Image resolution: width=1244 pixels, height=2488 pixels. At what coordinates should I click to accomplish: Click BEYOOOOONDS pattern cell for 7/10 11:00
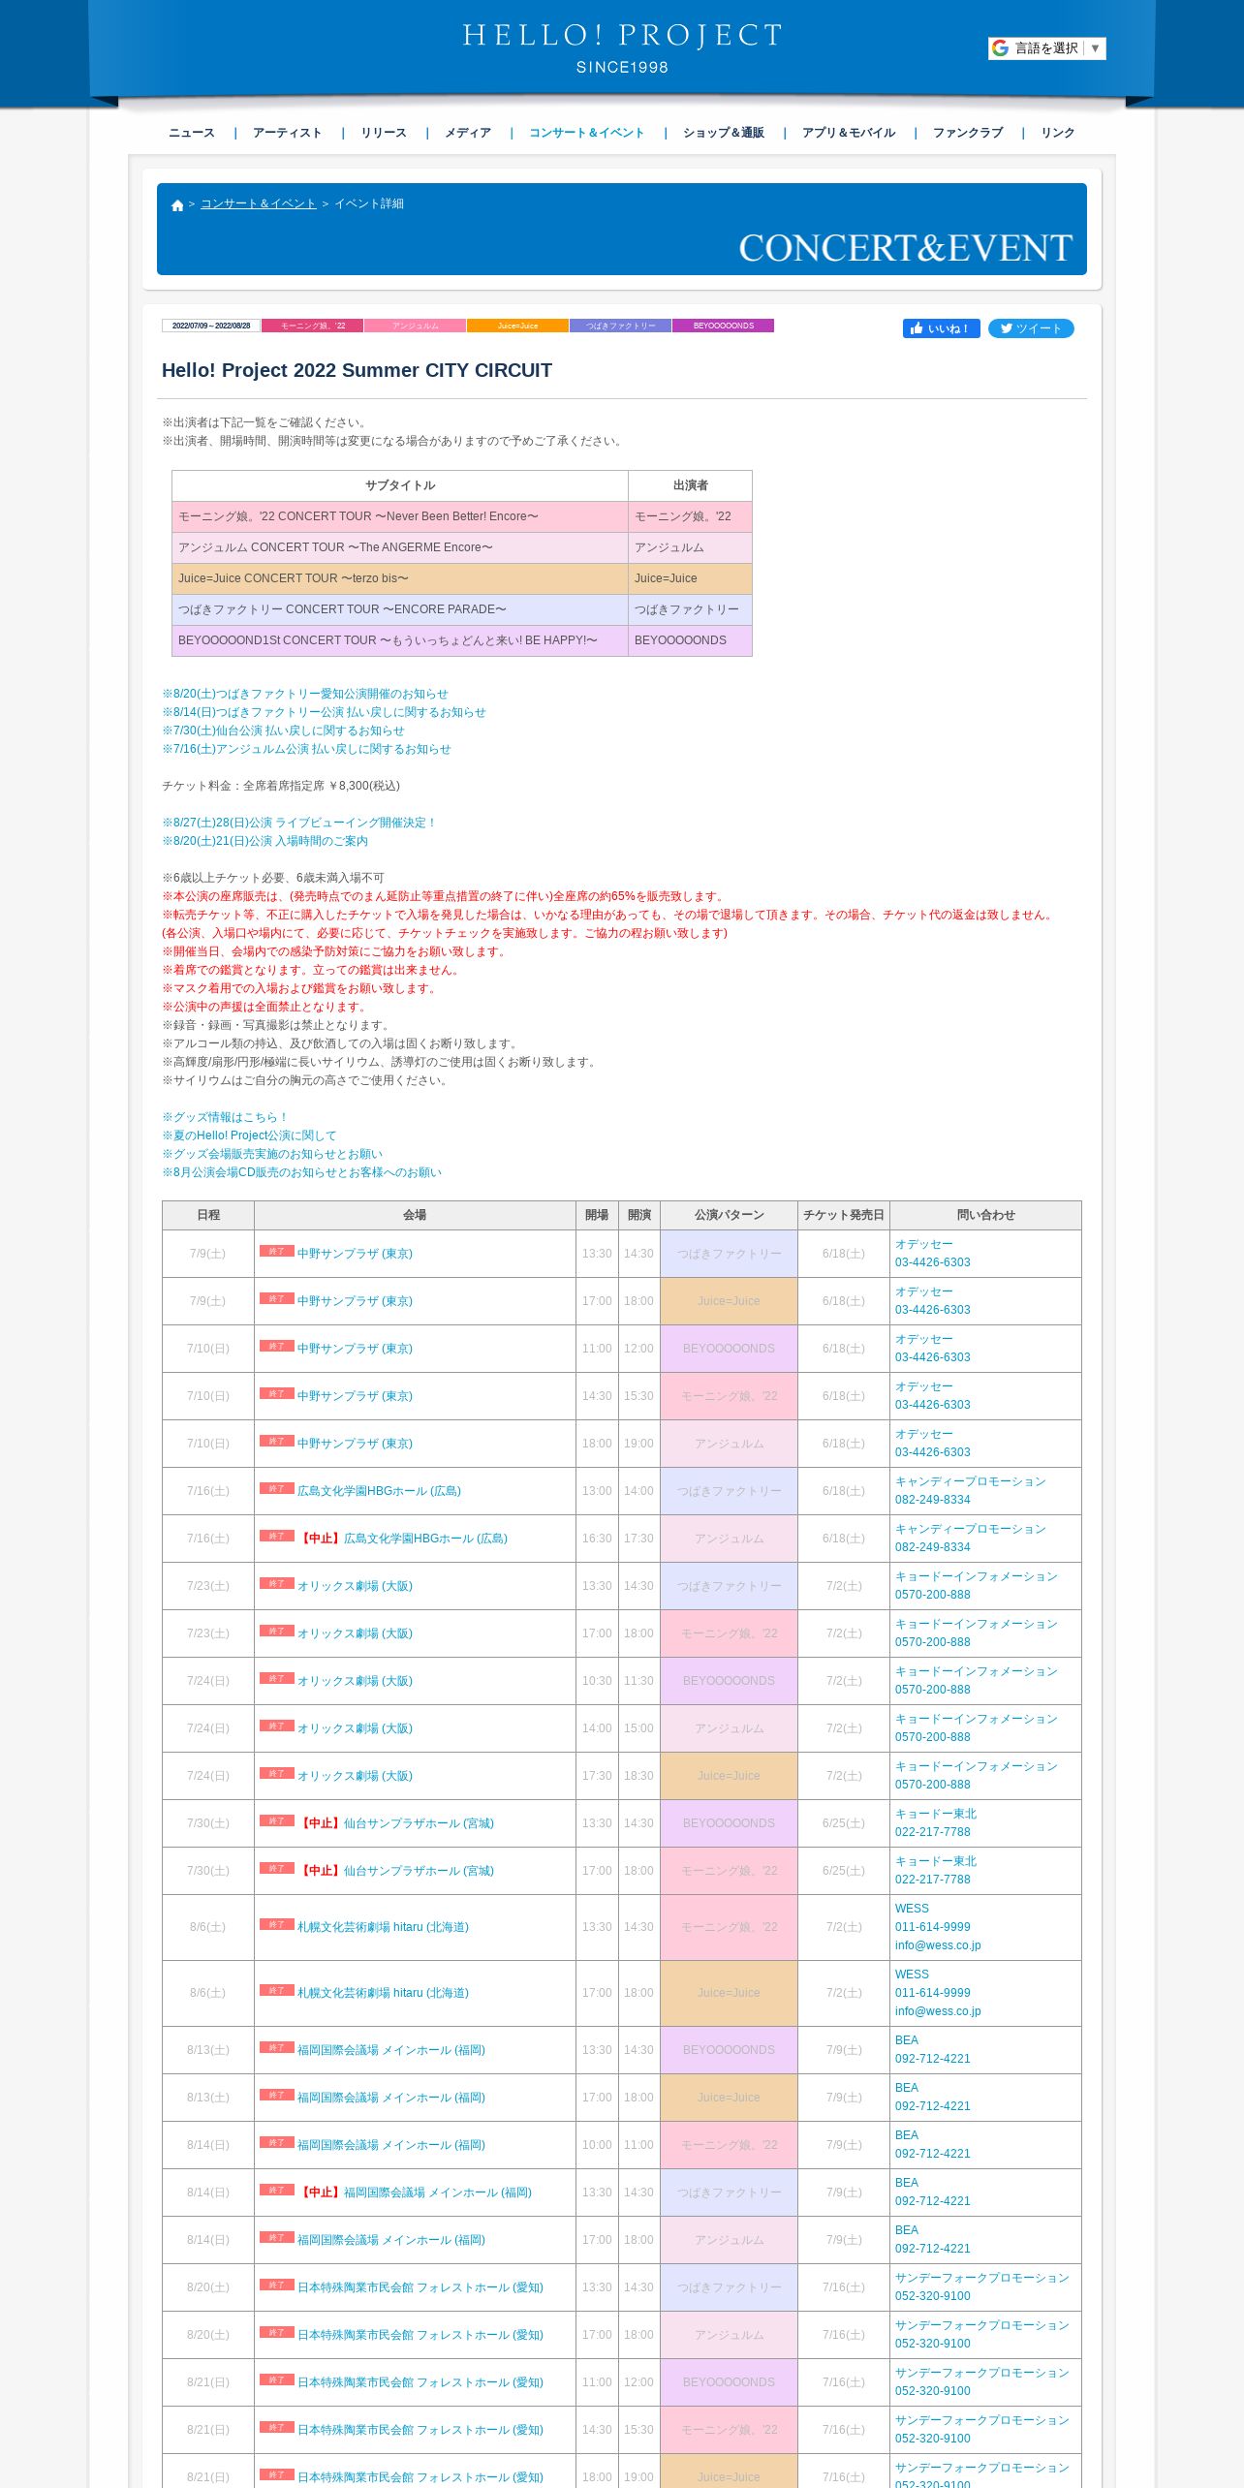click(729, 1349)
